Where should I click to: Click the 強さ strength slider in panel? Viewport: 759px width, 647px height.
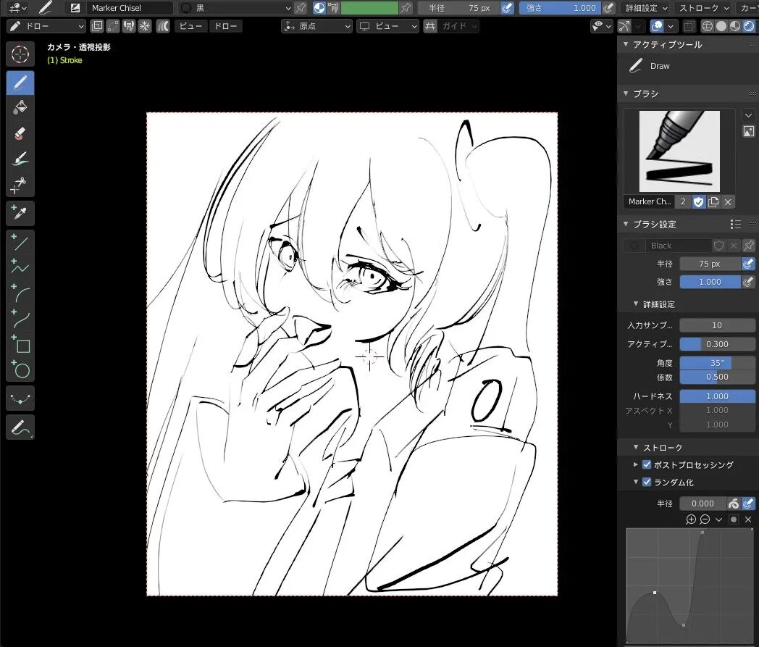click(x=710, y=282)
